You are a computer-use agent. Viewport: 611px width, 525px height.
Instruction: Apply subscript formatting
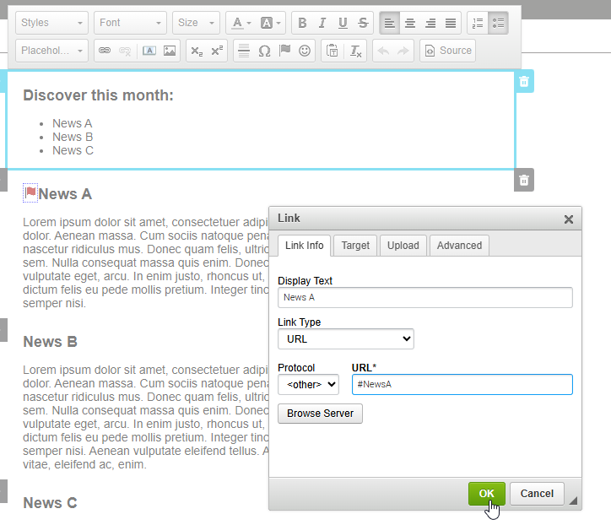click(197, 51)
